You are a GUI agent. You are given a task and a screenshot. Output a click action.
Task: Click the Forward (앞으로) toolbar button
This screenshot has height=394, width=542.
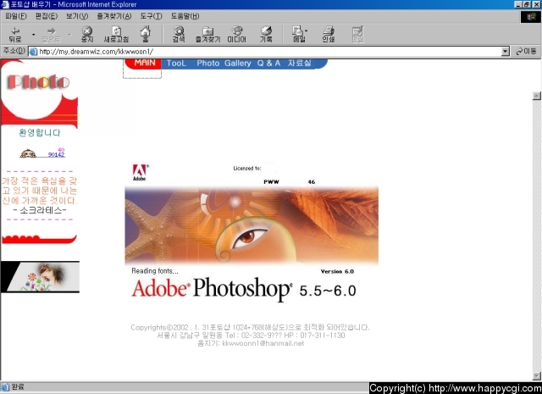point(51,34)
